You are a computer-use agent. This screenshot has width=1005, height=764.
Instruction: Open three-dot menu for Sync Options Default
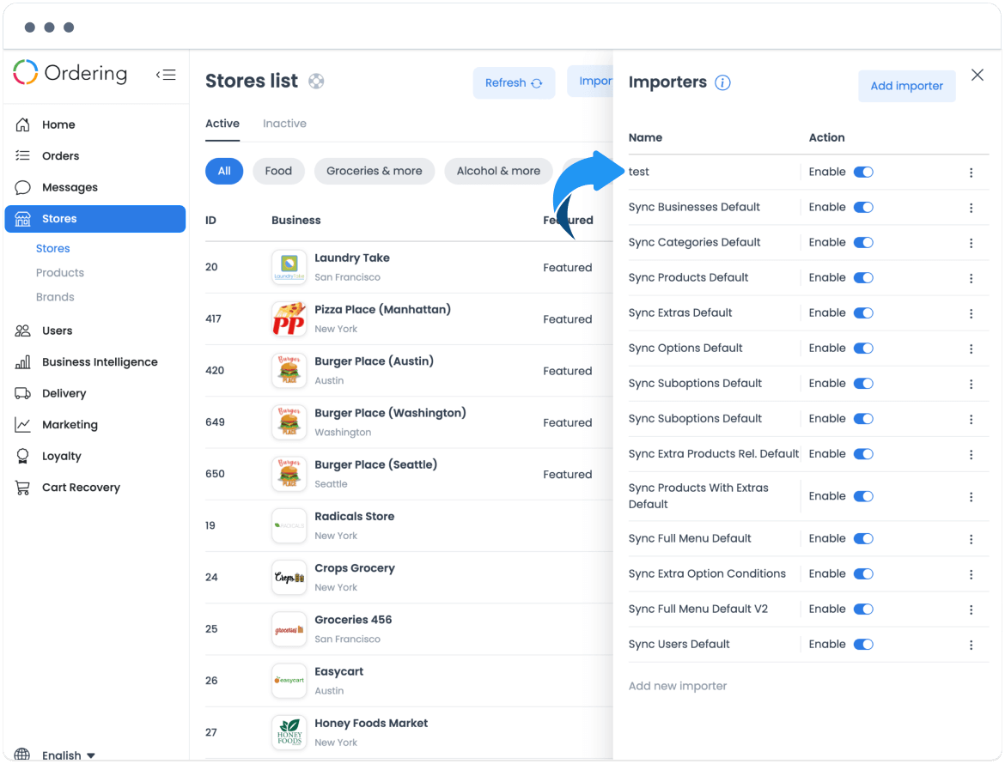click(971, 349)
